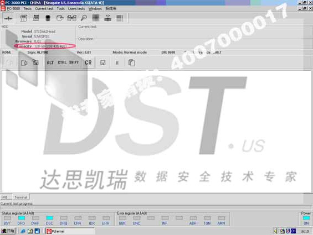Image resolution: width=313 pixels, height=235 pixels.
Task: Click the black chip icon in the top toolbar
Action: [x=48, y=18]
